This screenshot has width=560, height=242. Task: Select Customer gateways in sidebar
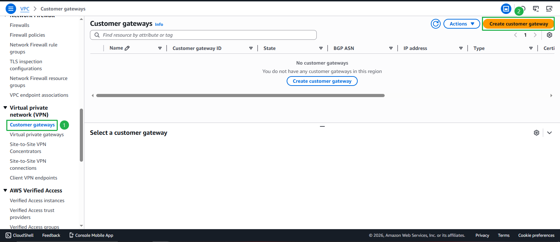pos(32,125)
